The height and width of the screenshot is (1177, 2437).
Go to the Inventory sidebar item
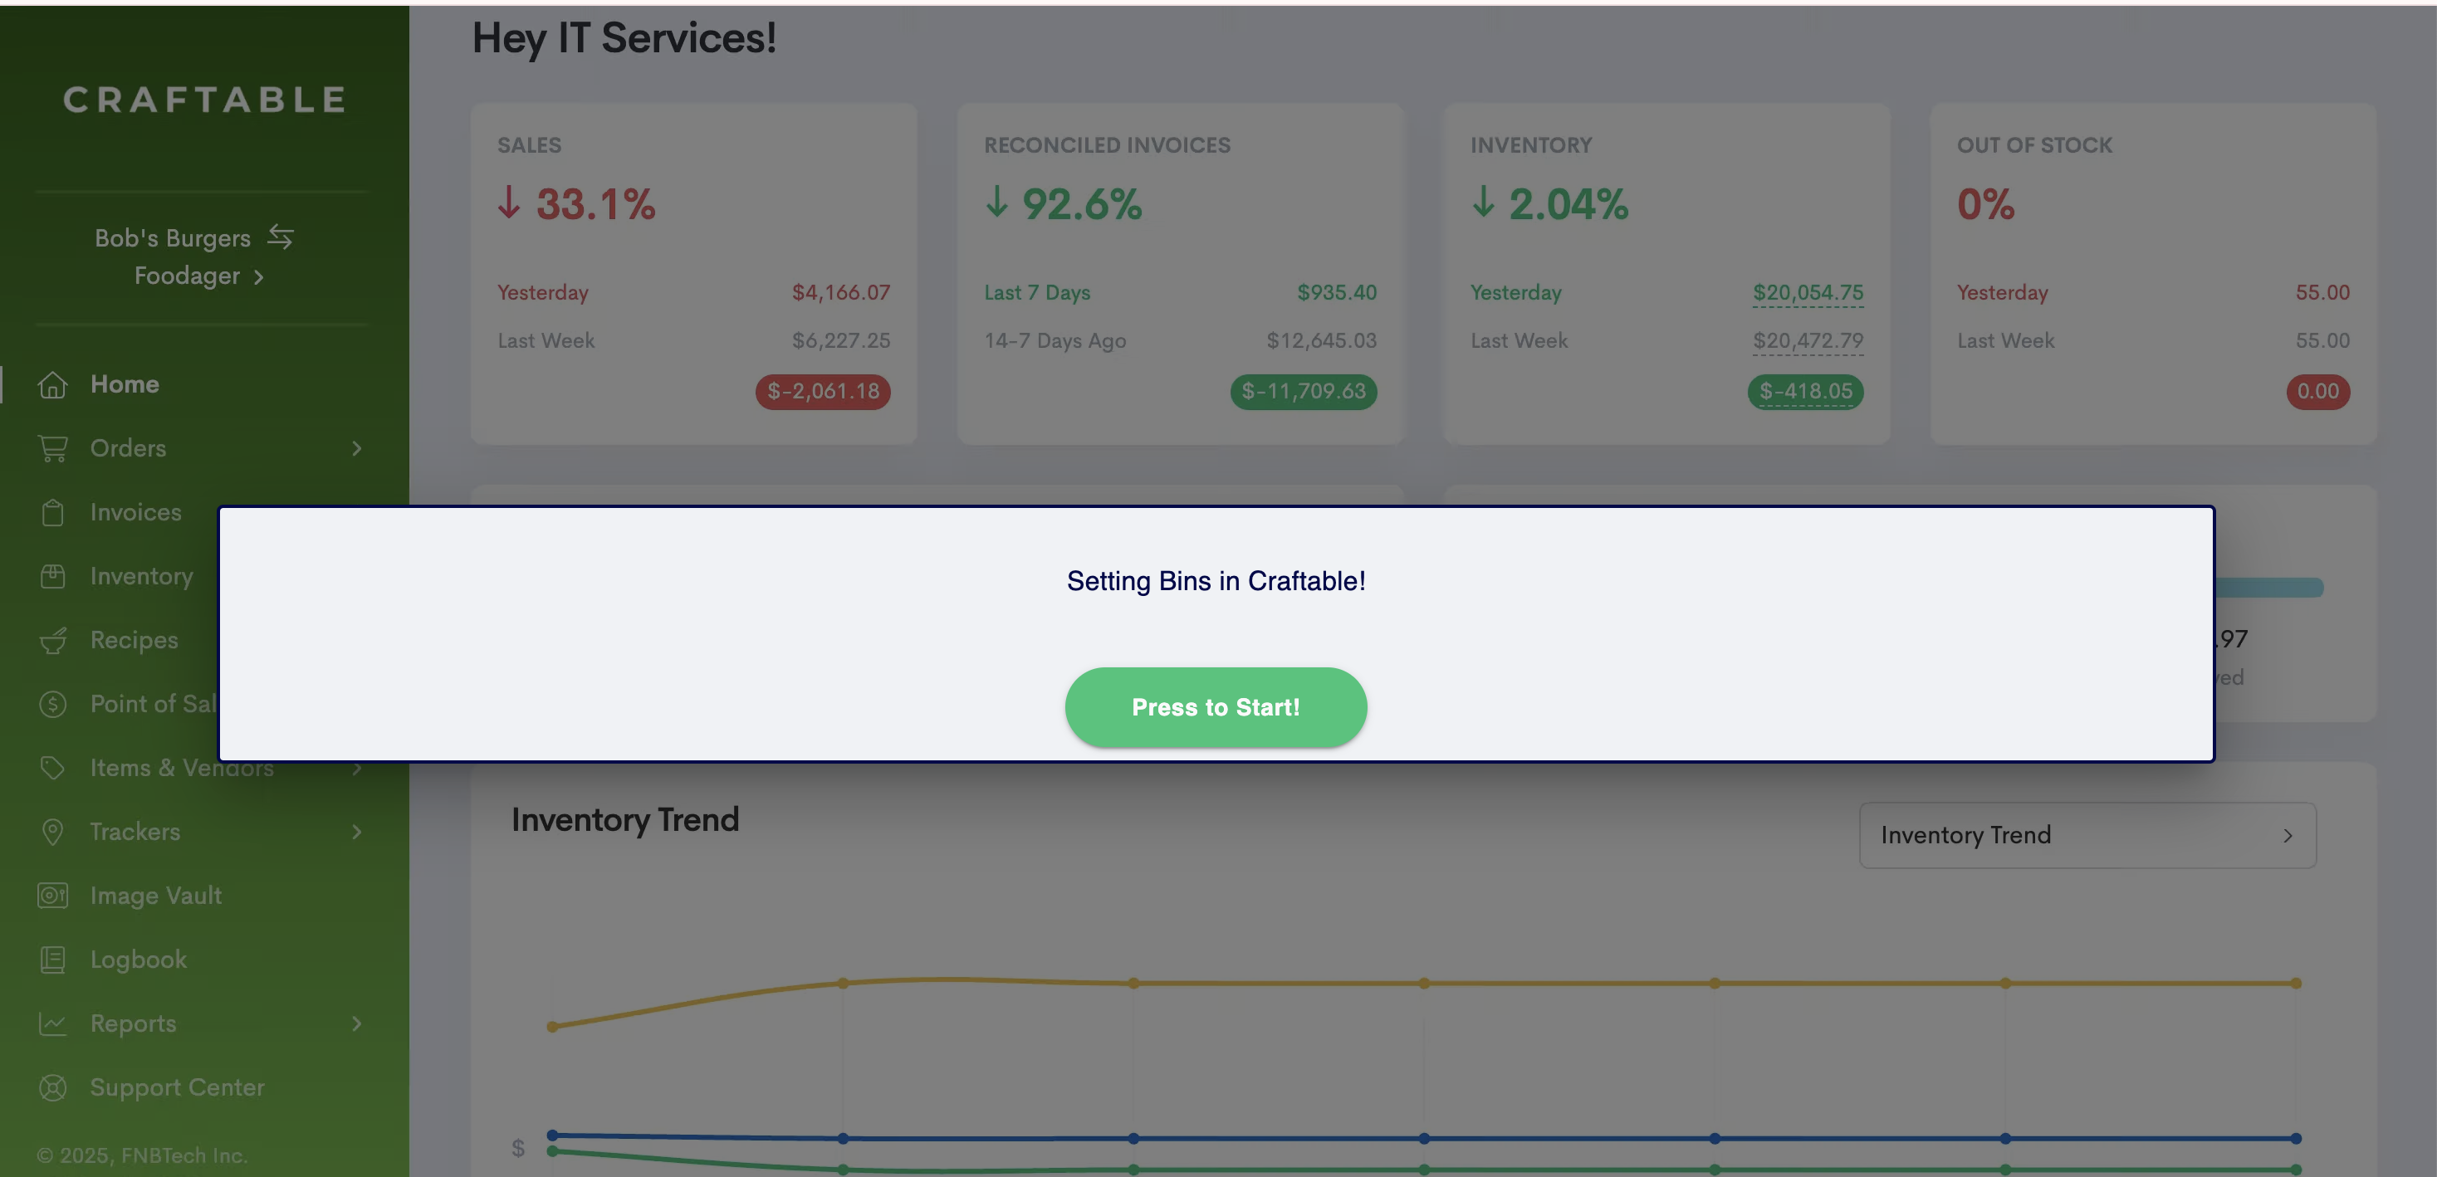pyautogui.click(x=141, y=576)
